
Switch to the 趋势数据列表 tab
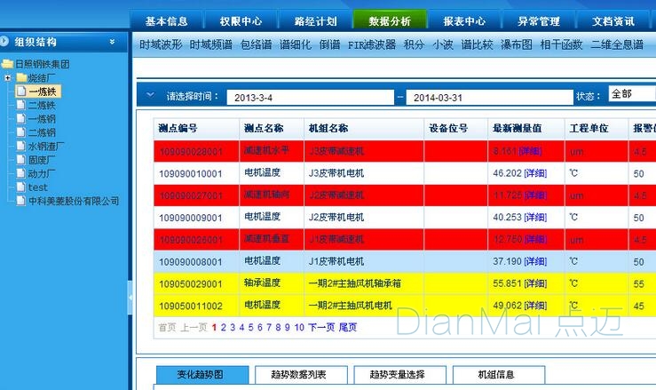tap(301, 375)
